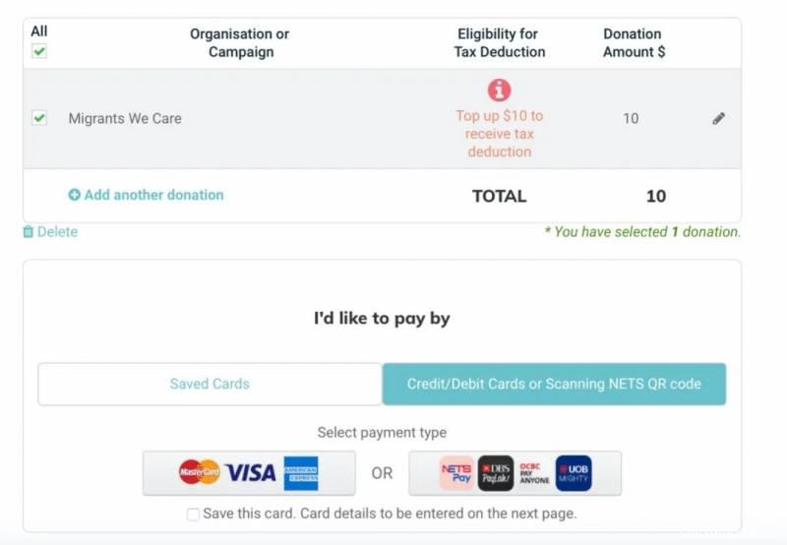Click the trash bin Delete icon

pos(28,232)
